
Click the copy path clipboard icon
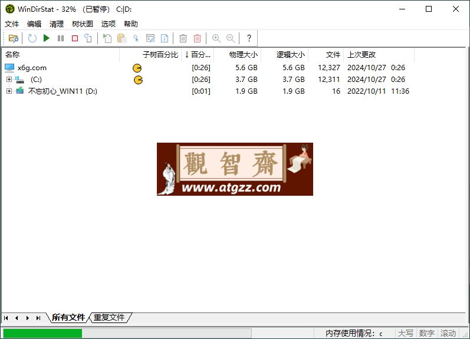[121, 38]
